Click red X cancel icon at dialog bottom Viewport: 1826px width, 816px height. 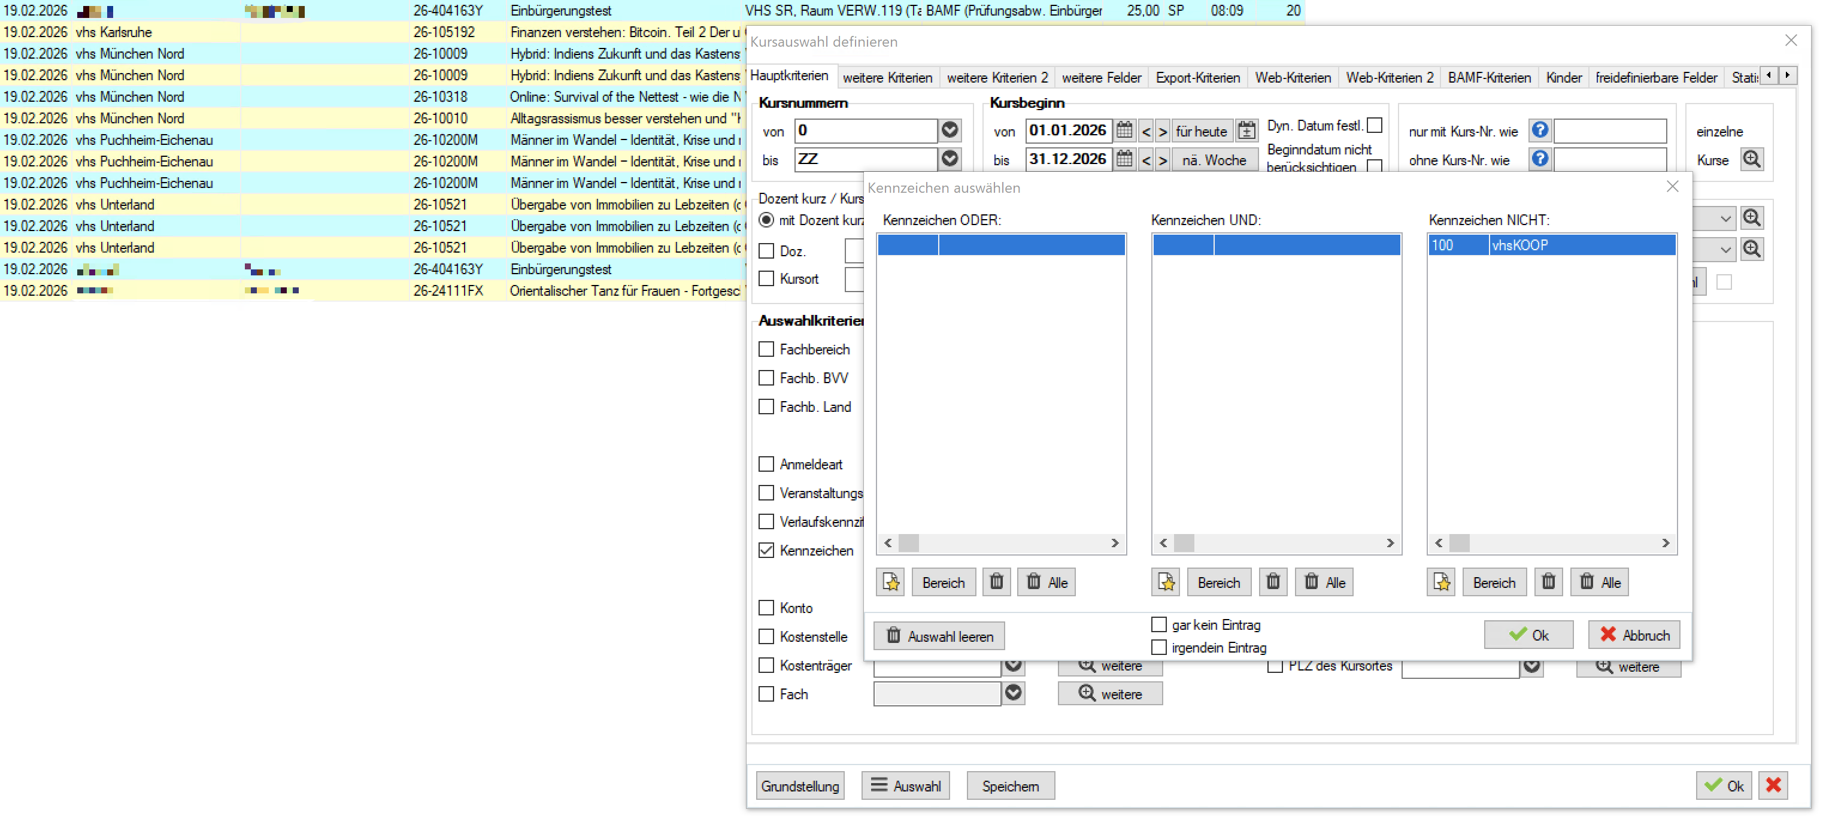[x=1773, y=785]
